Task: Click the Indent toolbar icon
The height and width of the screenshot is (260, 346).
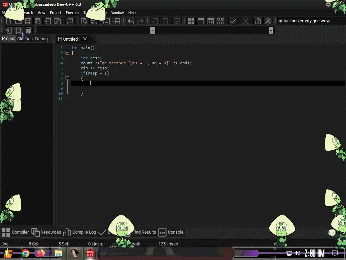Action: pos(155,21)
